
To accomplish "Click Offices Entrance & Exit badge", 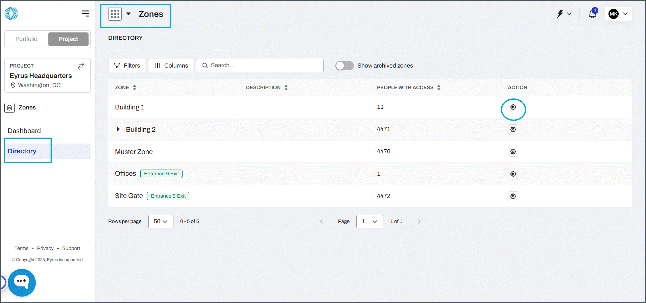I will (x=161, y=174).
